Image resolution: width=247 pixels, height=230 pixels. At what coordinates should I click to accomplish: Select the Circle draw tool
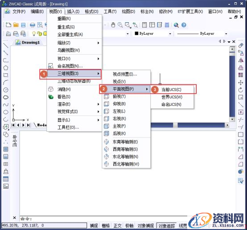click(x=6, y=90)
